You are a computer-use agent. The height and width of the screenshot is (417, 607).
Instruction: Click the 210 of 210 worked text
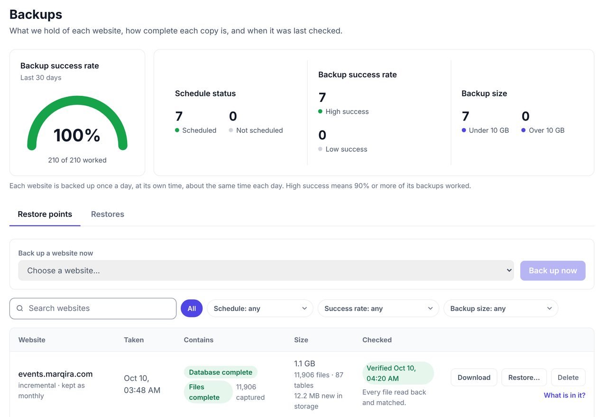[77, 160]
